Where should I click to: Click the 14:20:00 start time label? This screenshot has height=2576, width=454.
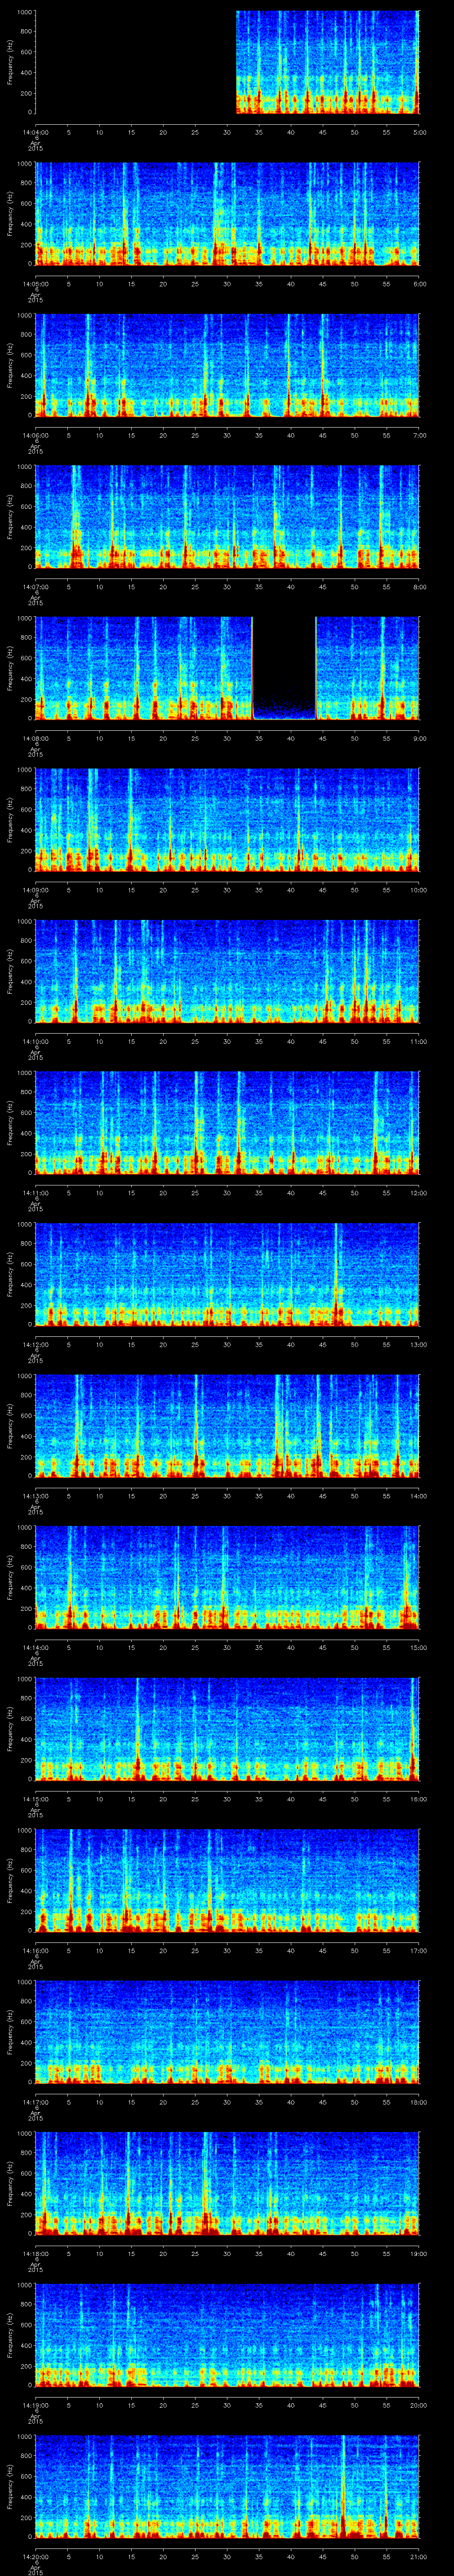pyautogui.click(x=35, y=2556)
